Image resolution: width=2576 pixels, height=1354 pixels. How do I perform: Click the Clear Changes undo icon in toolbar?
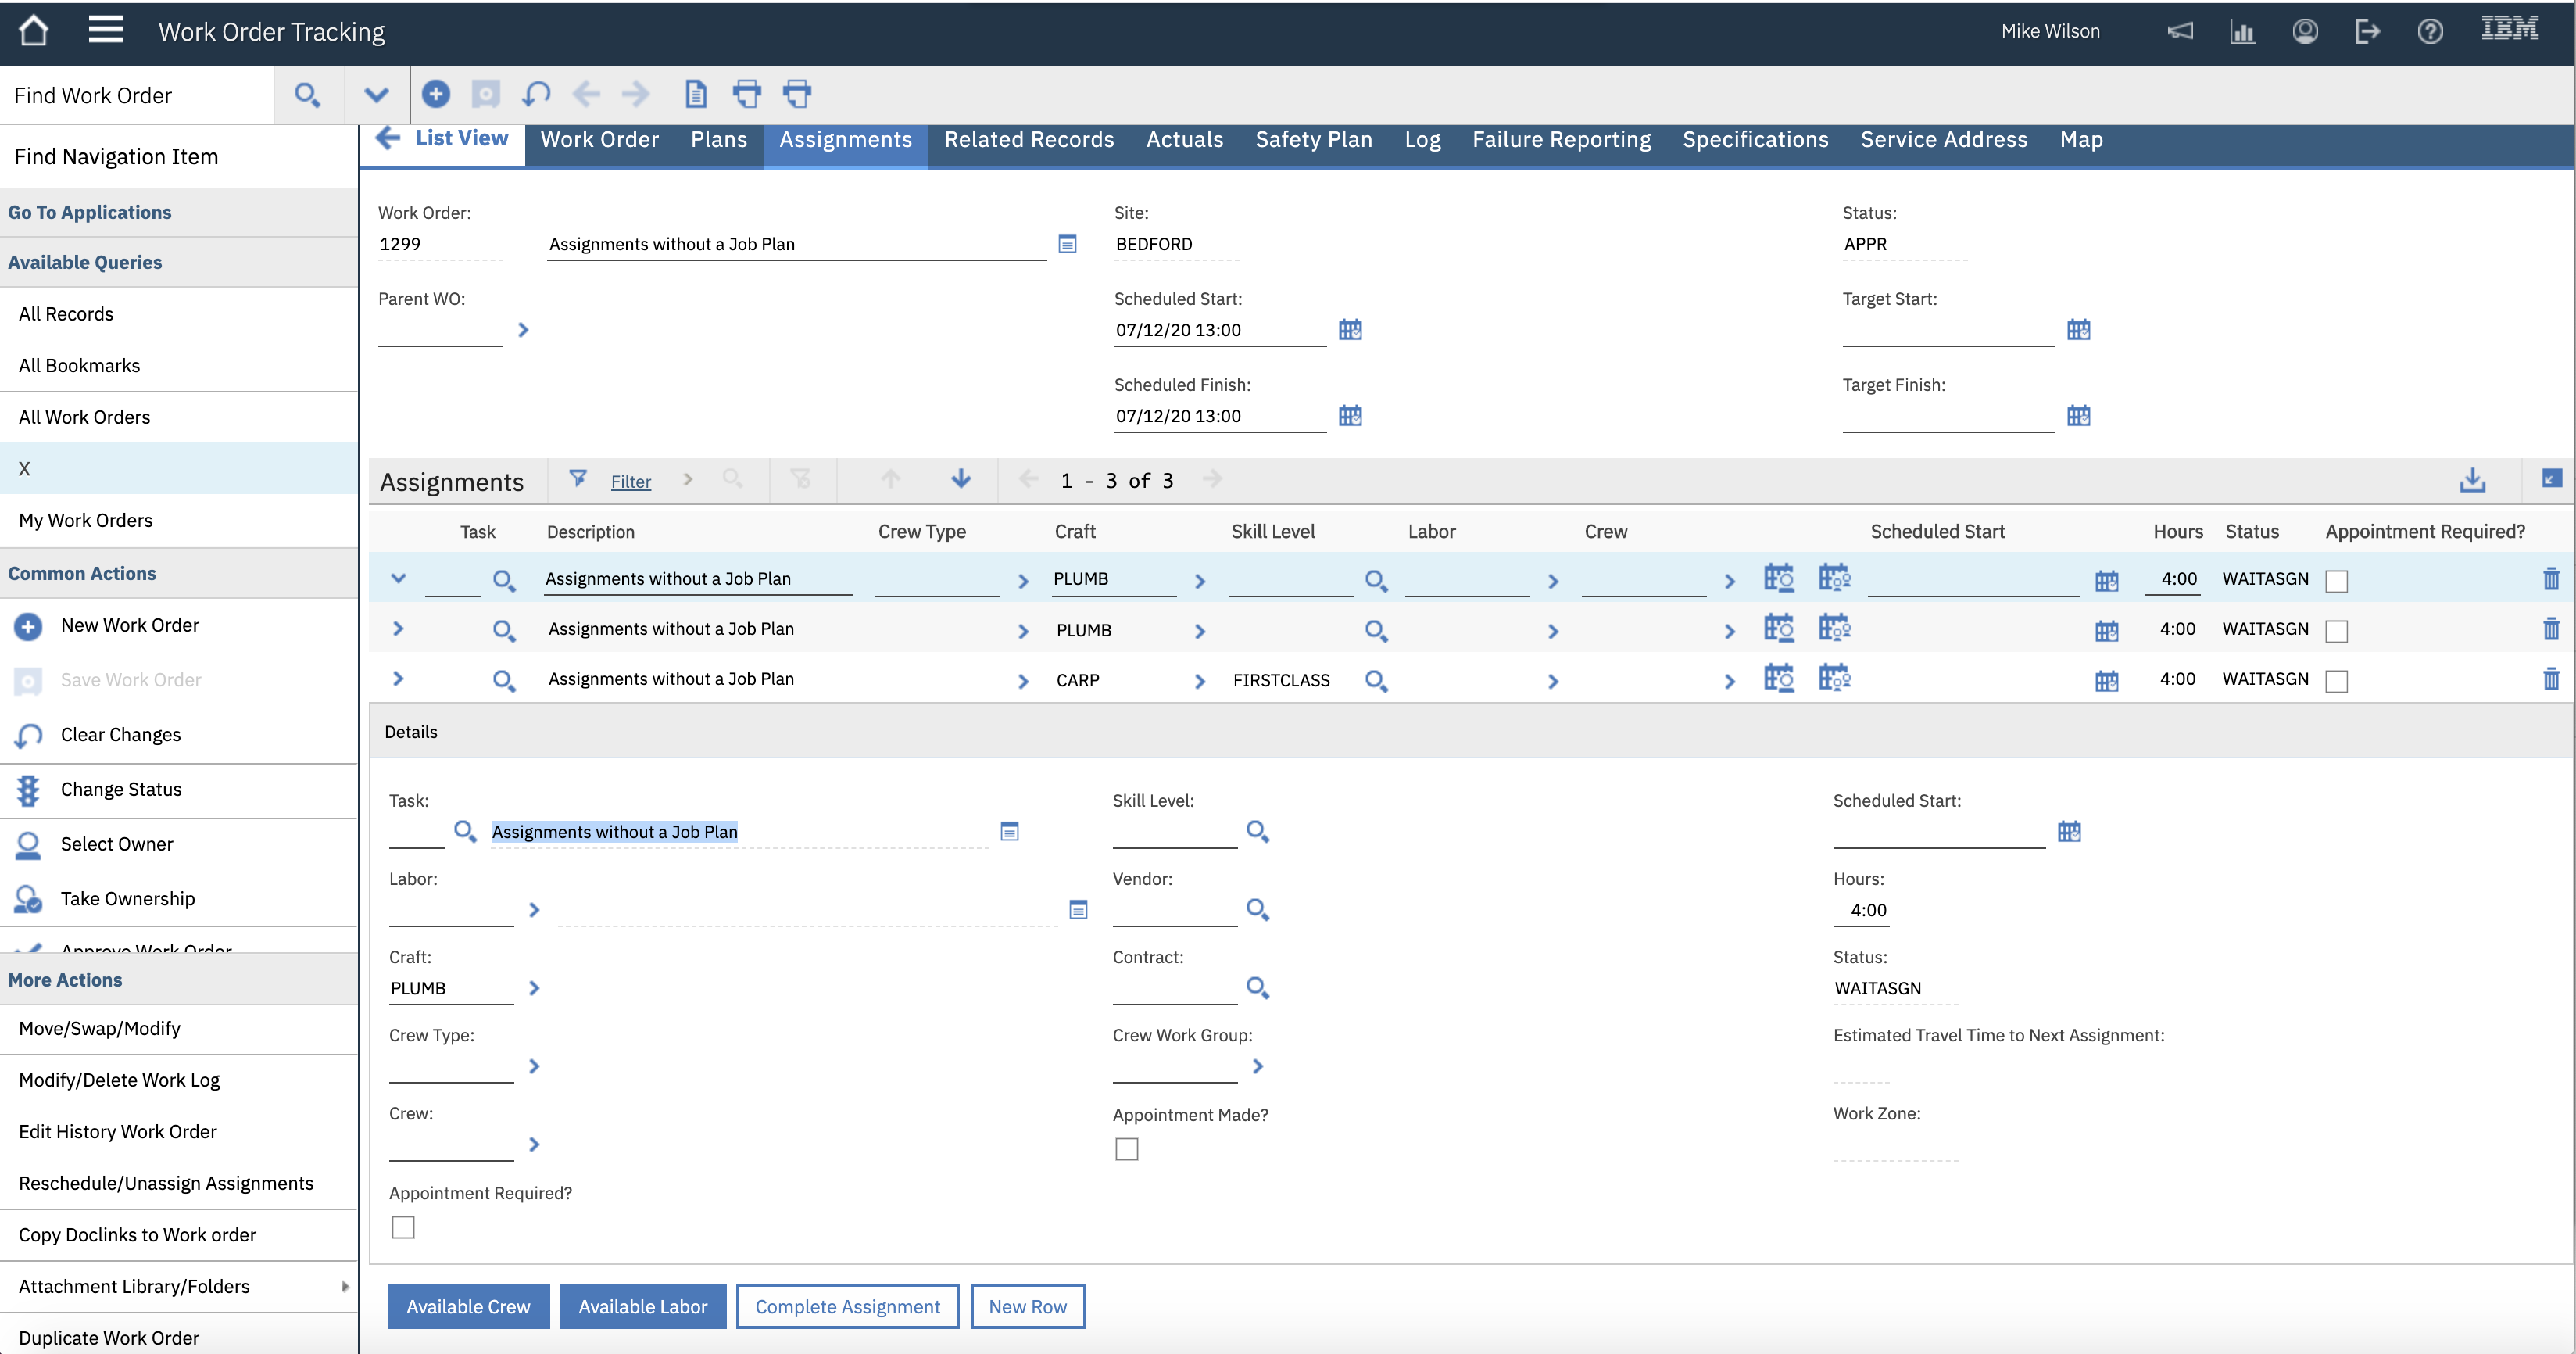536,94
